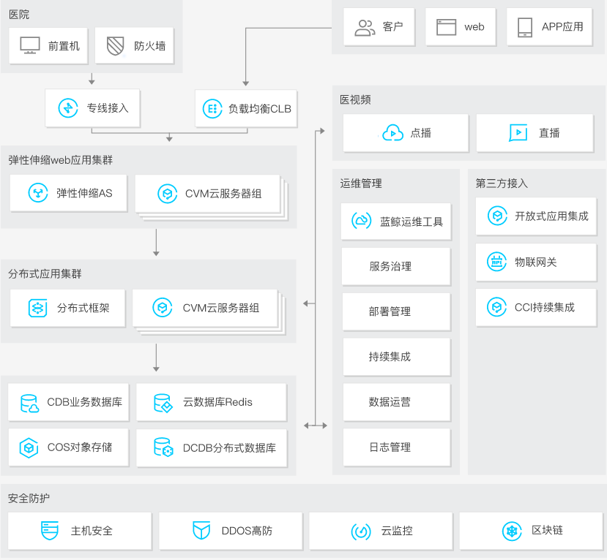Click the 分布式框架 icon
The width and height of the screenshot is (607, 560).
[38, 308]
